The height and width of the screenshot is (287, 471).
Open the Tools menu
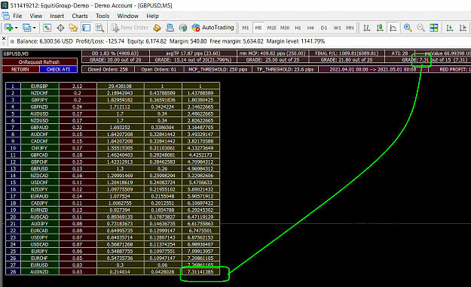102,16
